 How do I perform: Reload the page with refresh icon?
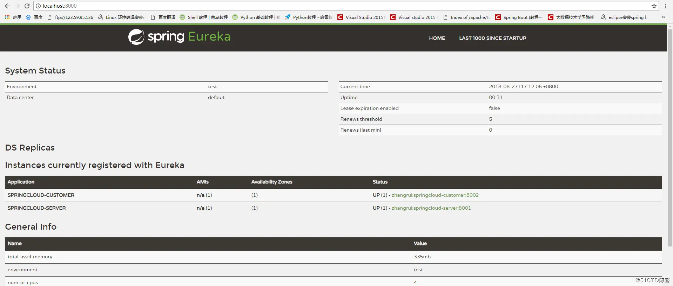27,6
